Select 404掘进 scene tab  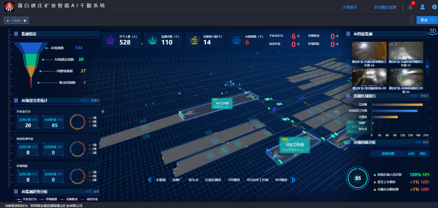[281, 180]
